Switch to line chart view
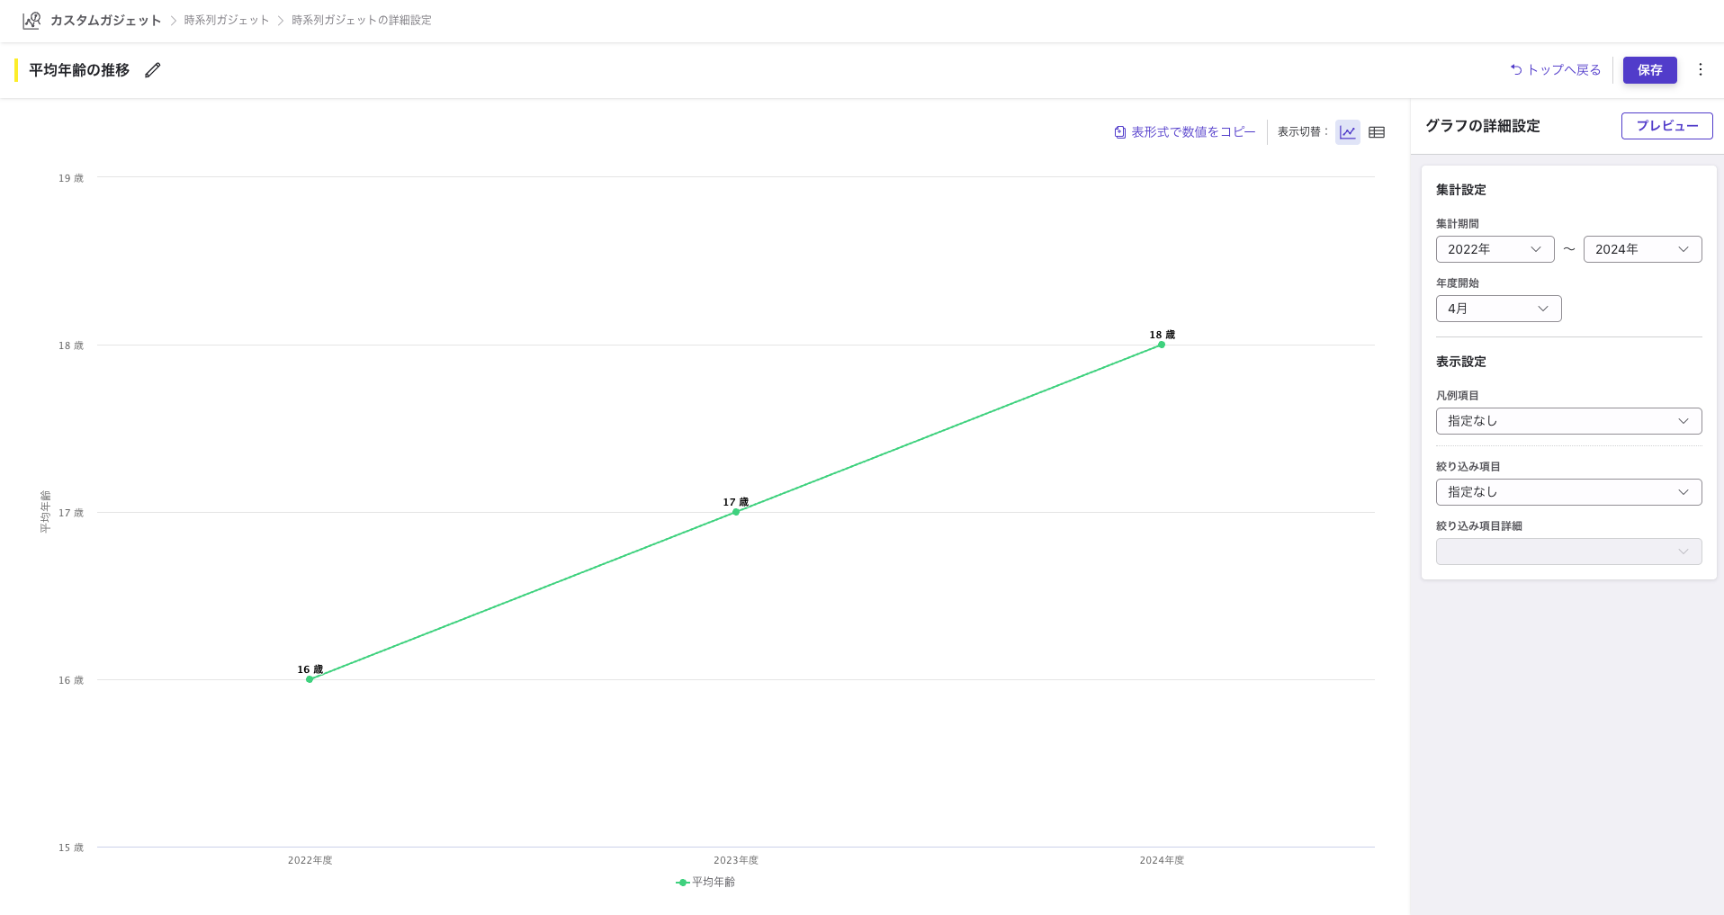 coord(1347,132)
